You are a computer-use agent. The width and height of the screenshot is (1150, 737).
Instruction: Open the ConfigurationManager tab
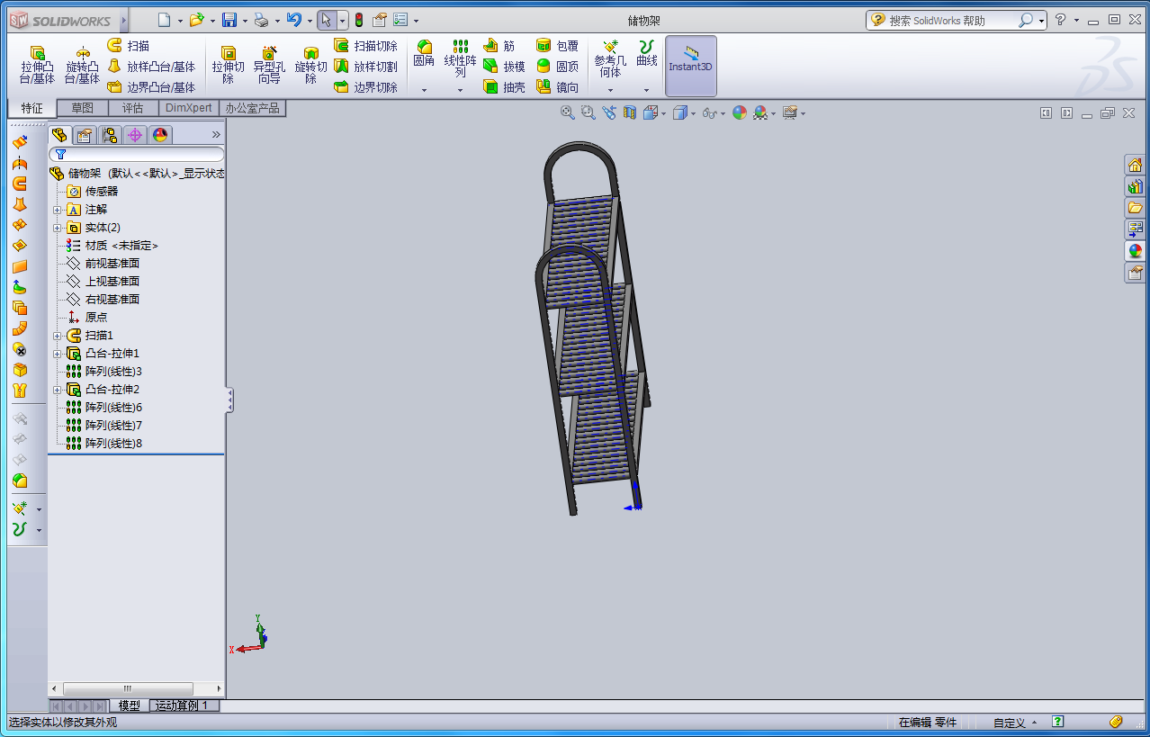coord(110,135)
